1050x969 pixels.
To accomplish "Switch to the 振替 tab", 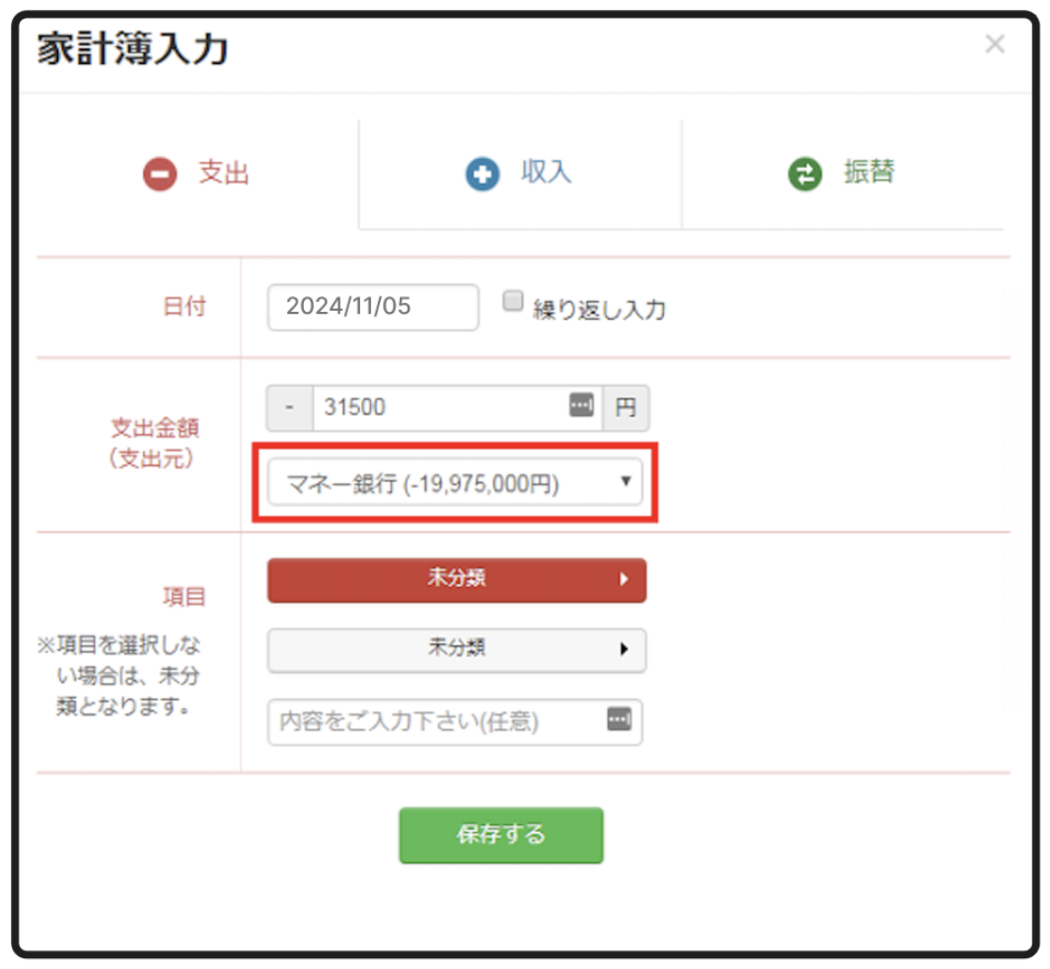I will (868, 173).
